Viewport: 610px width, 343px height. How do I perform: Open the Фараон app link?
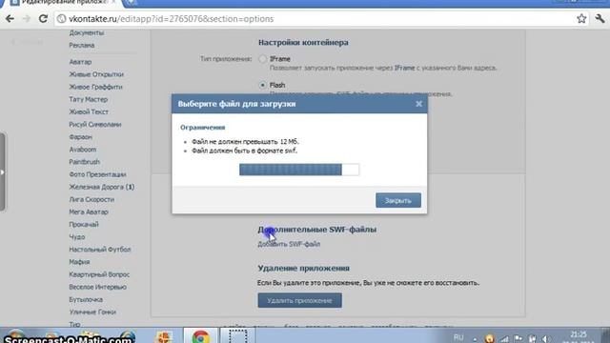coord(80,137)
